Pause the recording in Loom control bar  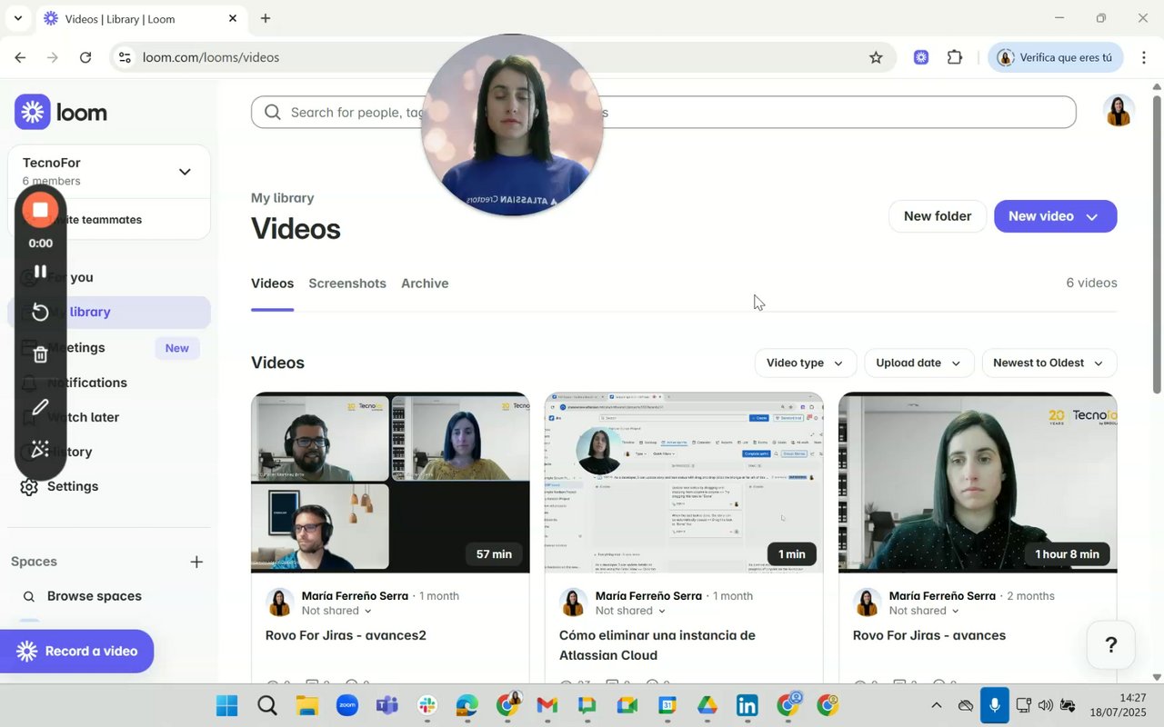point(40,272)
